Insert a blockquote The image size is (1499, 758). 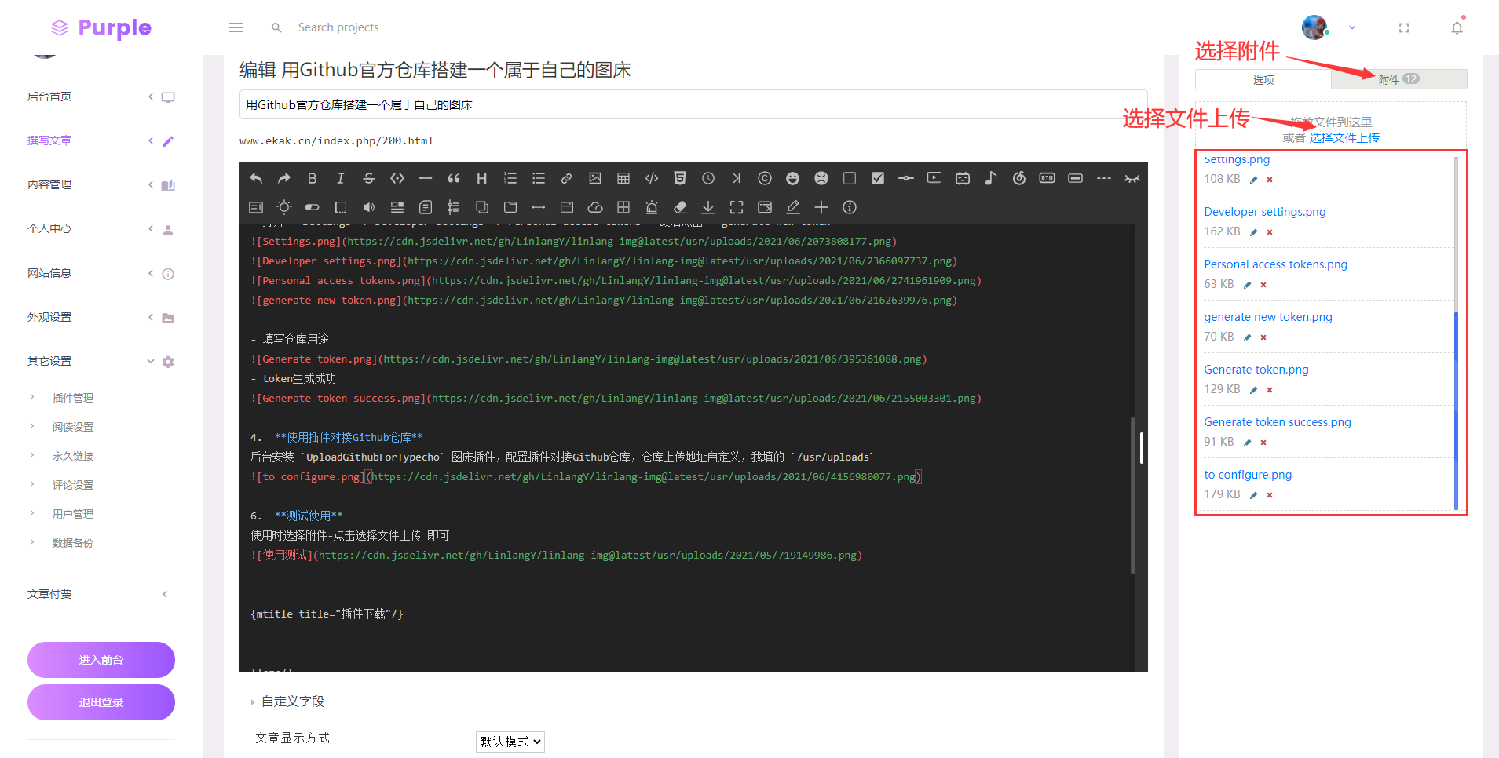[x=454, y=178]
